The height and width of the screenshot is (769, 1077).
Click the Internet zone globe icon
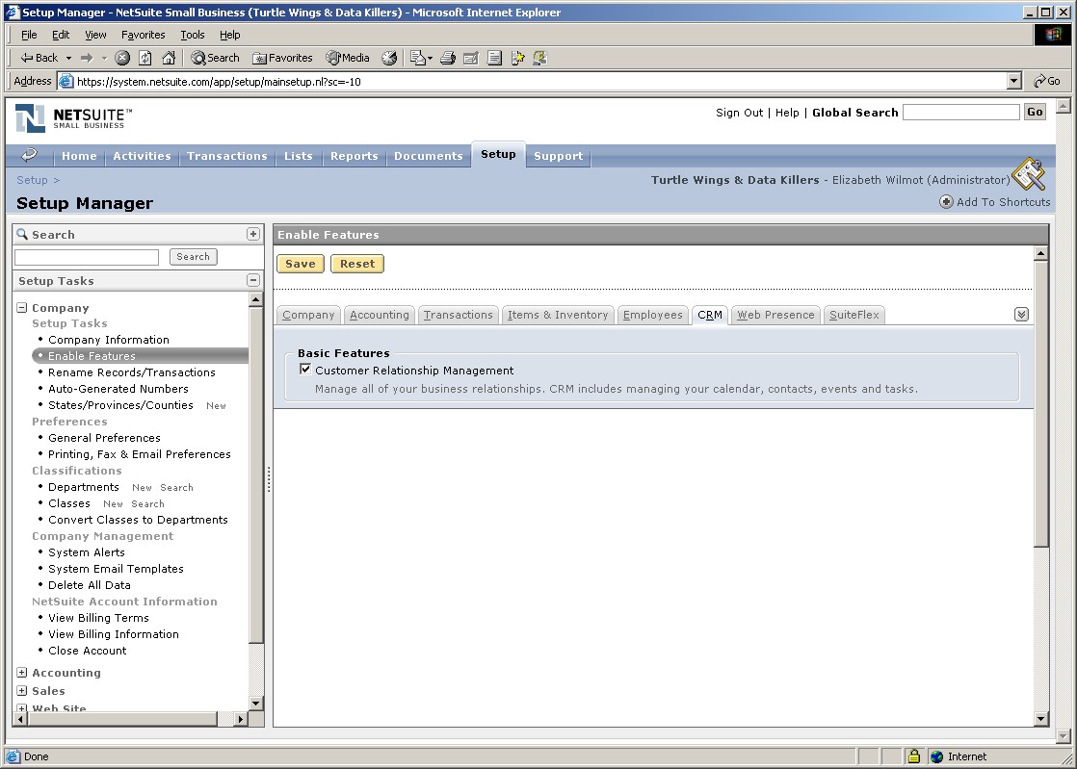[x=937, y=756]
